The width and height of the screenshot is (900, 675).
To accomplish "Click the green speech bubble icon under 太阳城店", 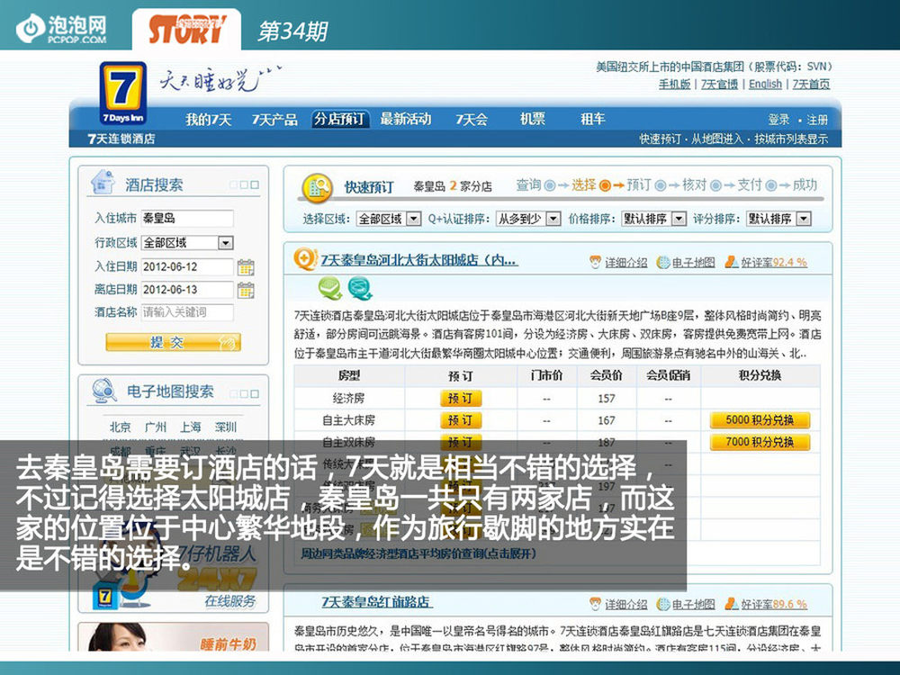I will pos(330,288).
